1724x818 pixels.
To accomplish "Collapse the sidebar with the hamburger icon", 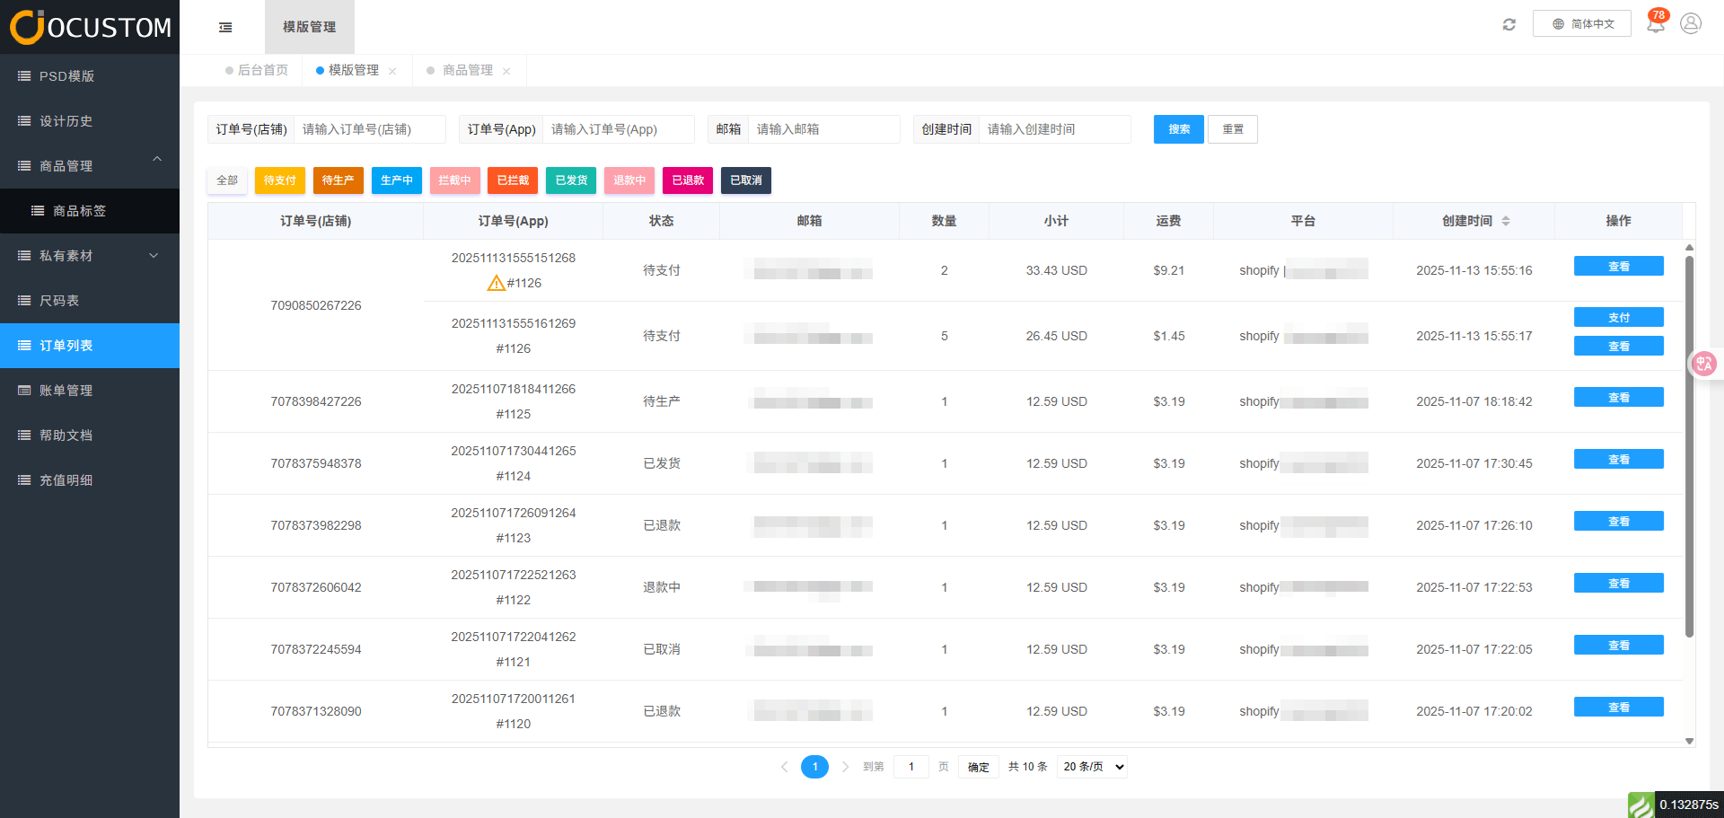I will coord(225,27).
